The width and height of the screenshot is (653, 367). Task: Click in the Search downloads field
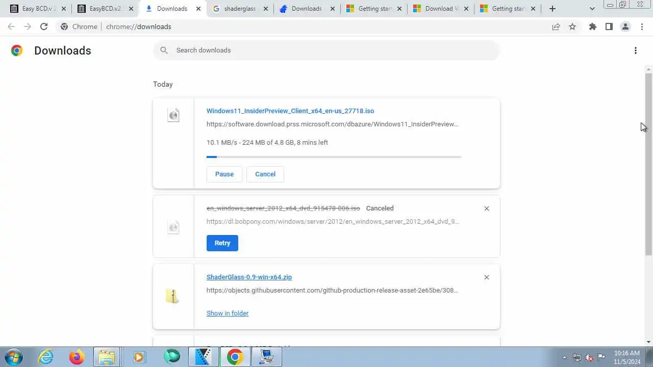pyautogui.click(x=326, y=50)
